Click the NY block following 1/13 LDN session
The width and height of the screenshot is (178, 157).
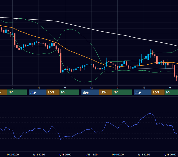click(122, 92)
